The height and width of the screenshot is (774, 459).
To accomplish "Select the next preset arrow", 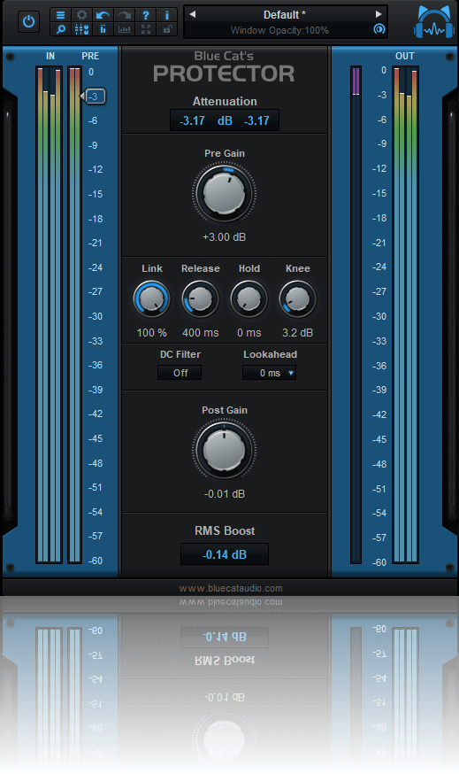I will click(379, 14).
